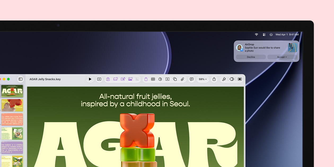The width and height of the screenshot is (334, 167).
Task: Click the orange X jelly shape on slide
Action: [137, 130]
